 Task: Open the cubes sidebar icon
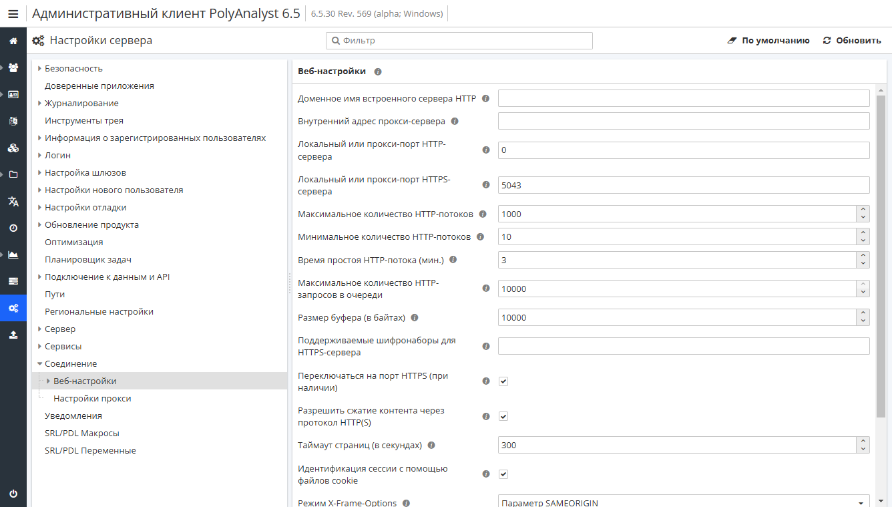[x=13, y=148]
